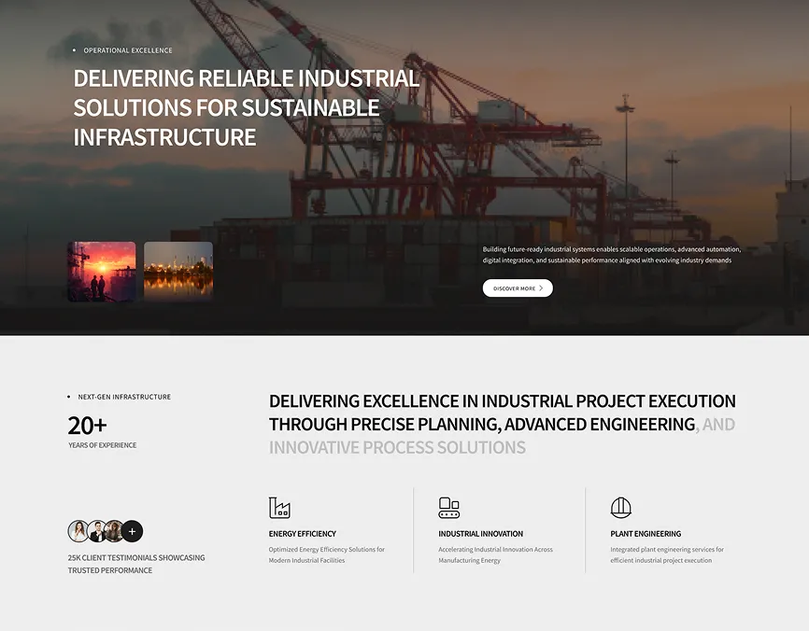Open the sunset silhouette workers thumbnail
The width and height of the screenshot is (809, 631).
coord(102,272)
